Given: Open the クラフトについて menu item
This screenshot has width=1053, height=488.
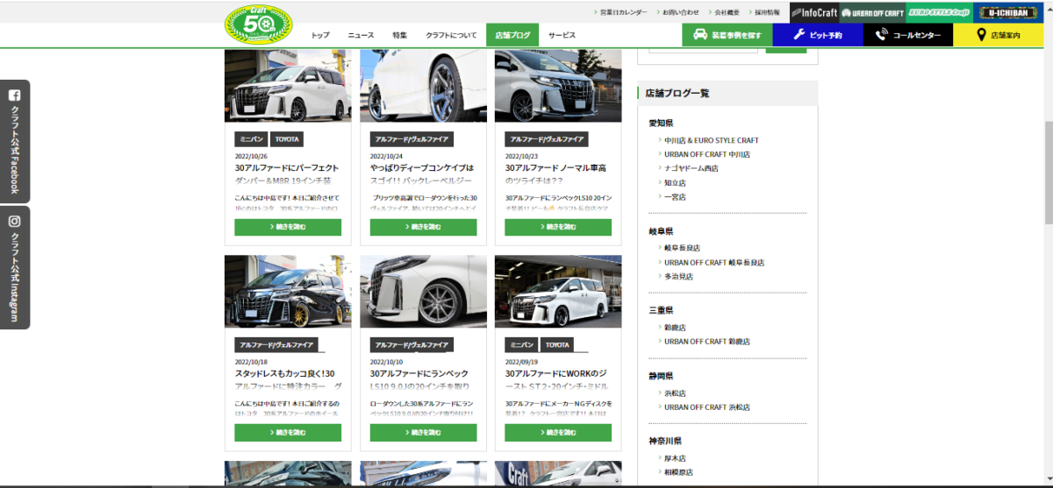Looking at the screenshot, I should pyautogui.click(x=451, y=35).
